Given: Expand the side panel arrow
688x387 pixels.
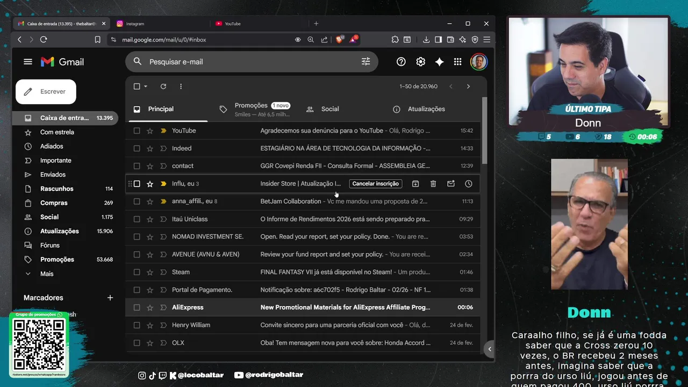Looking at the screenshot, I should (x=489, y=349).
